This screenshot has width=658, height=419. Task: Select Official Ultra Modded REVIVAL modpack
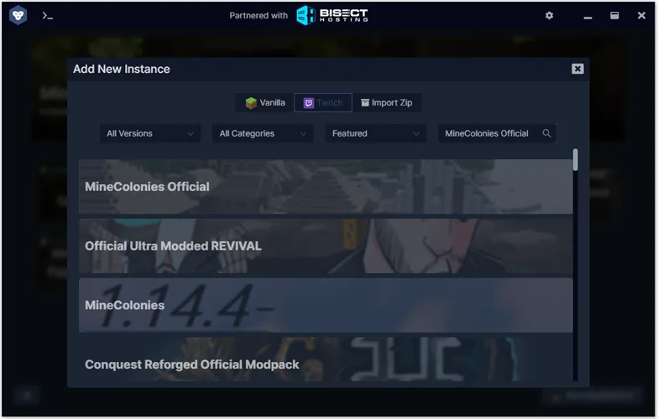[326, 246]
